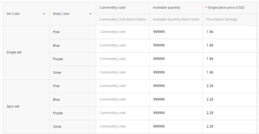Edit available quantity for Single set Purple

click(176, 59)
